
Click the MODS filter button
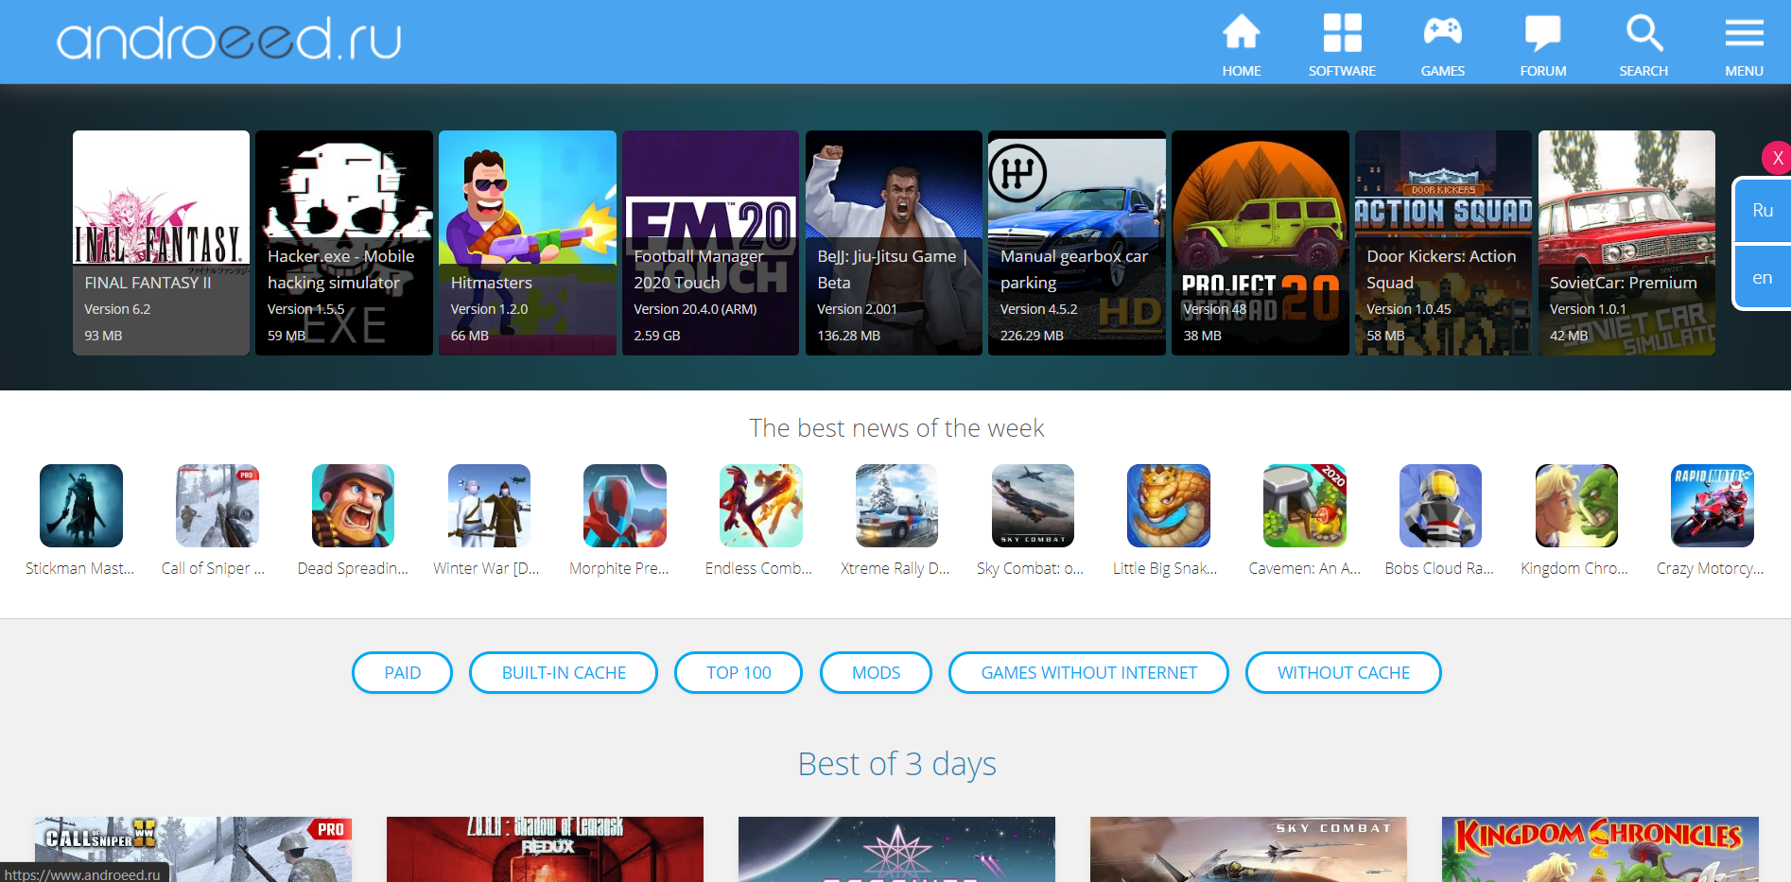(x=876, y=672)
